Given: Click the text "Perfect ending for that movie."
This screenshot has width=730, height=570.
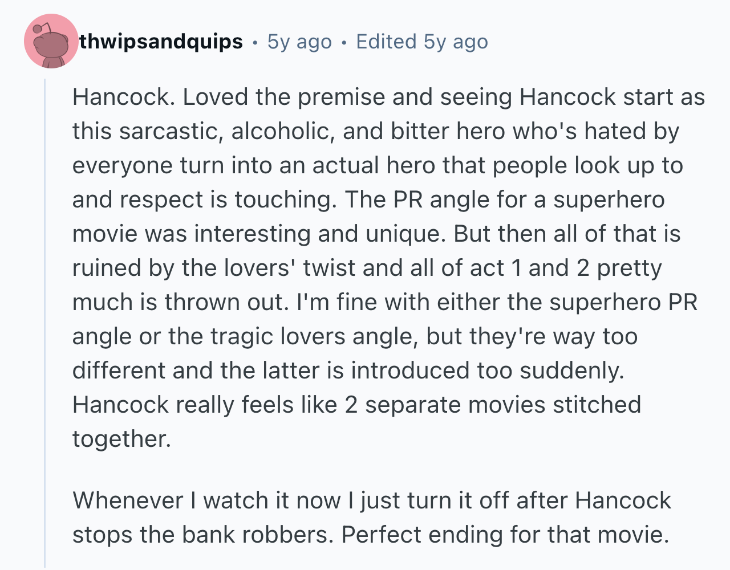Looking at the screenshot, I should pyautogui.click(x=505, y=535).
